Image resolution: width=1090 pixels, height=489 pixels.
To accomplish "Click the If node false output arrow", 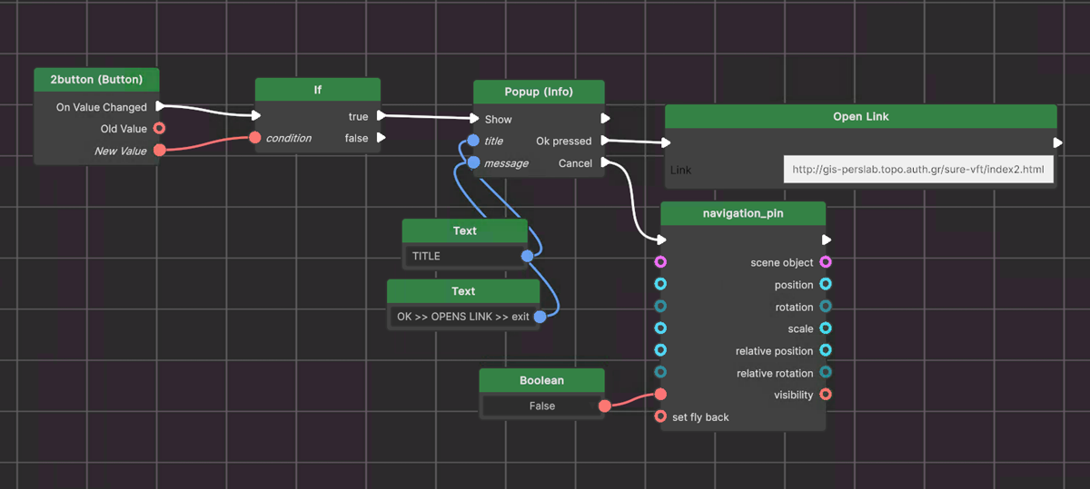I will coord(381,138).
